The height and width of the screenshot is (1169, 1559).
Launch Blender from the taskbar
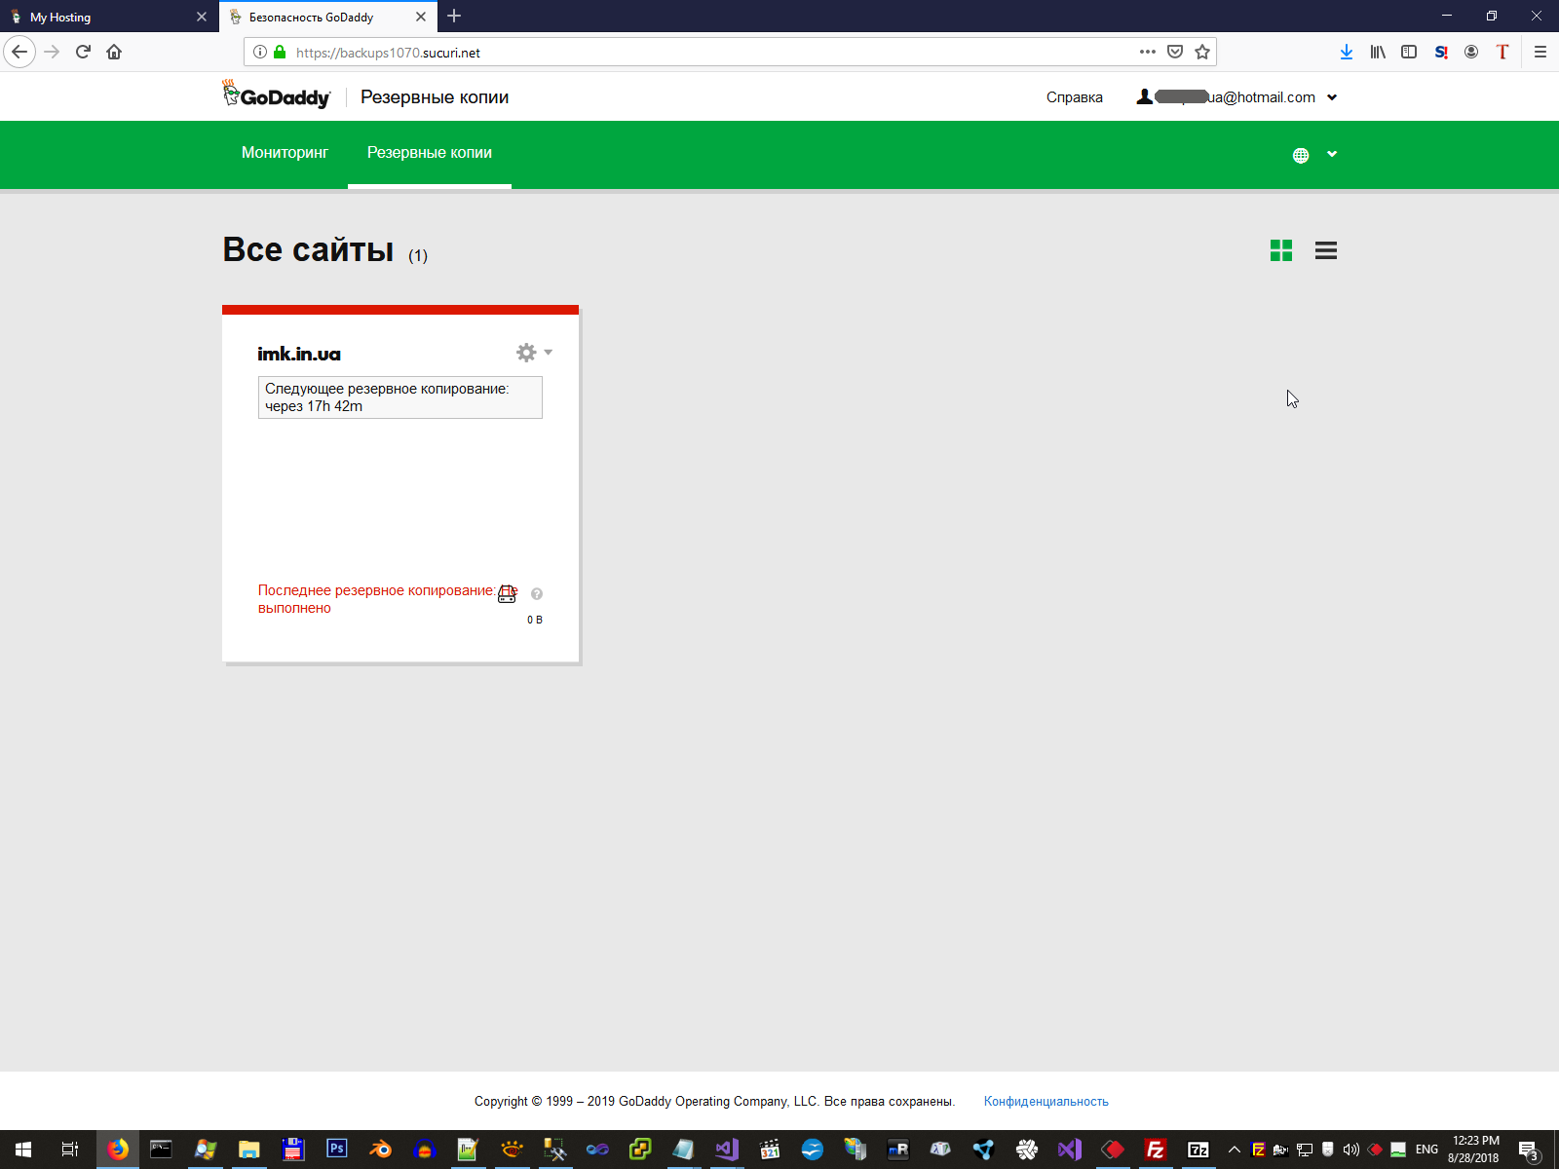click(381, 1150)
